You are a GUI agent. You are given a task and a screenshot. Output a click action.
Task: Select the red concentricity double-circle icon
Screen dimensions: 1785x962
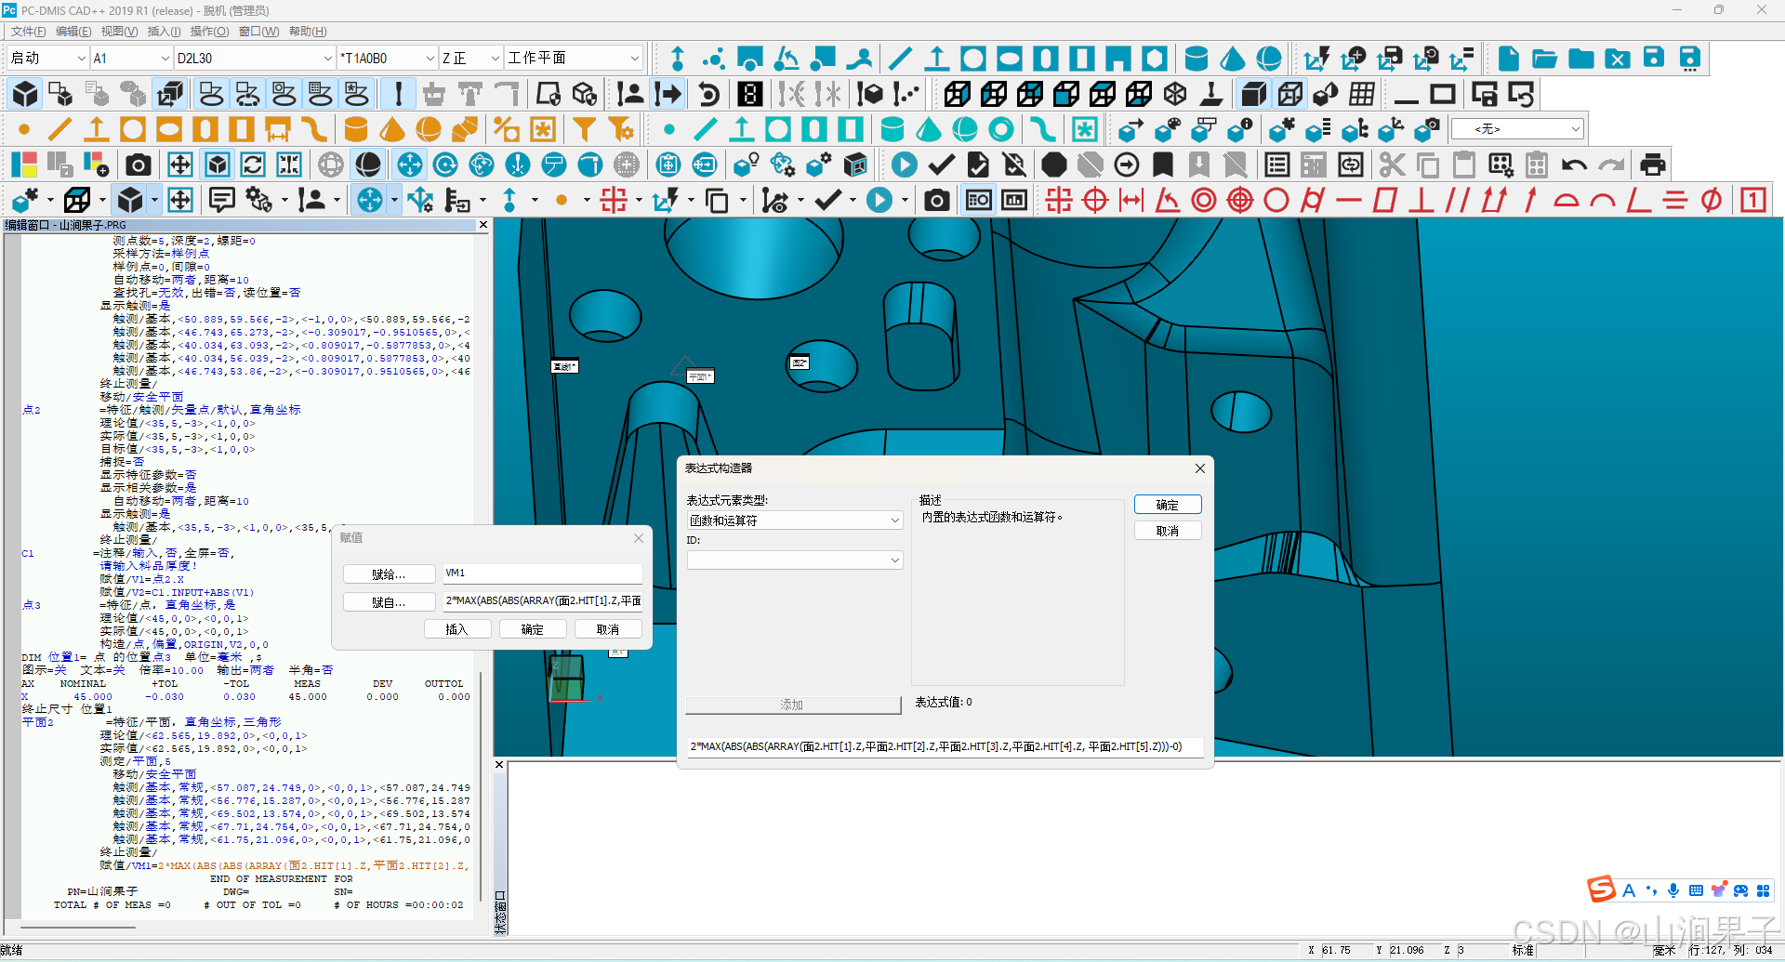click(x=1204, y=200)
